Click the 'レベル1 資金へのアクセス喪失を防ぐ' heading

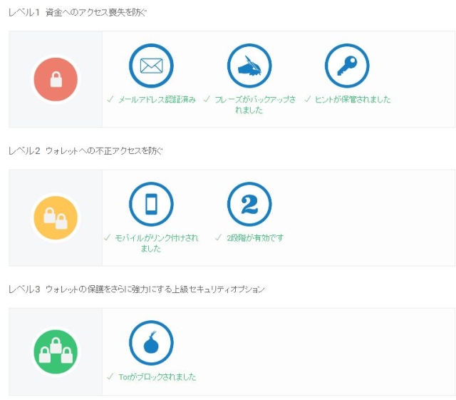tap(78, 12)
